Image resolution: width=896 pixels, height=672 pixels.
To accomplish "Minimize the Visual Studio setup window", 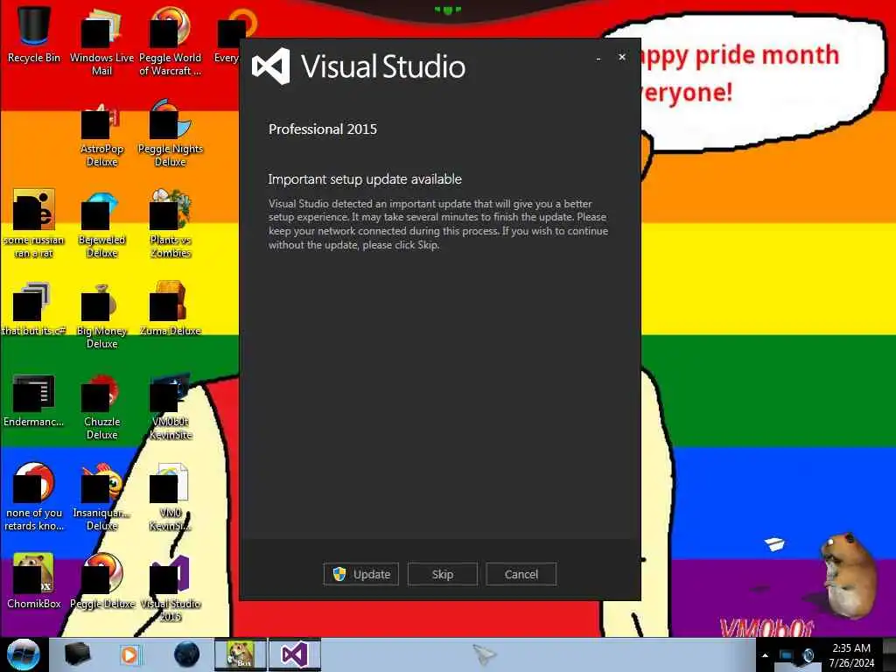I will [598, 58].
